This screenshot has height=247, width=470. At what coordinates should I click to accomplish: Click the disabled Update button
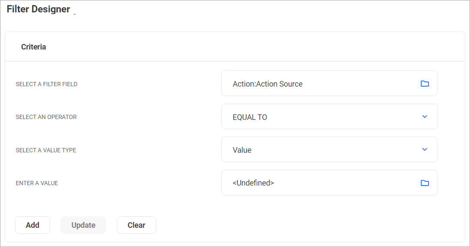coord(83,225)
